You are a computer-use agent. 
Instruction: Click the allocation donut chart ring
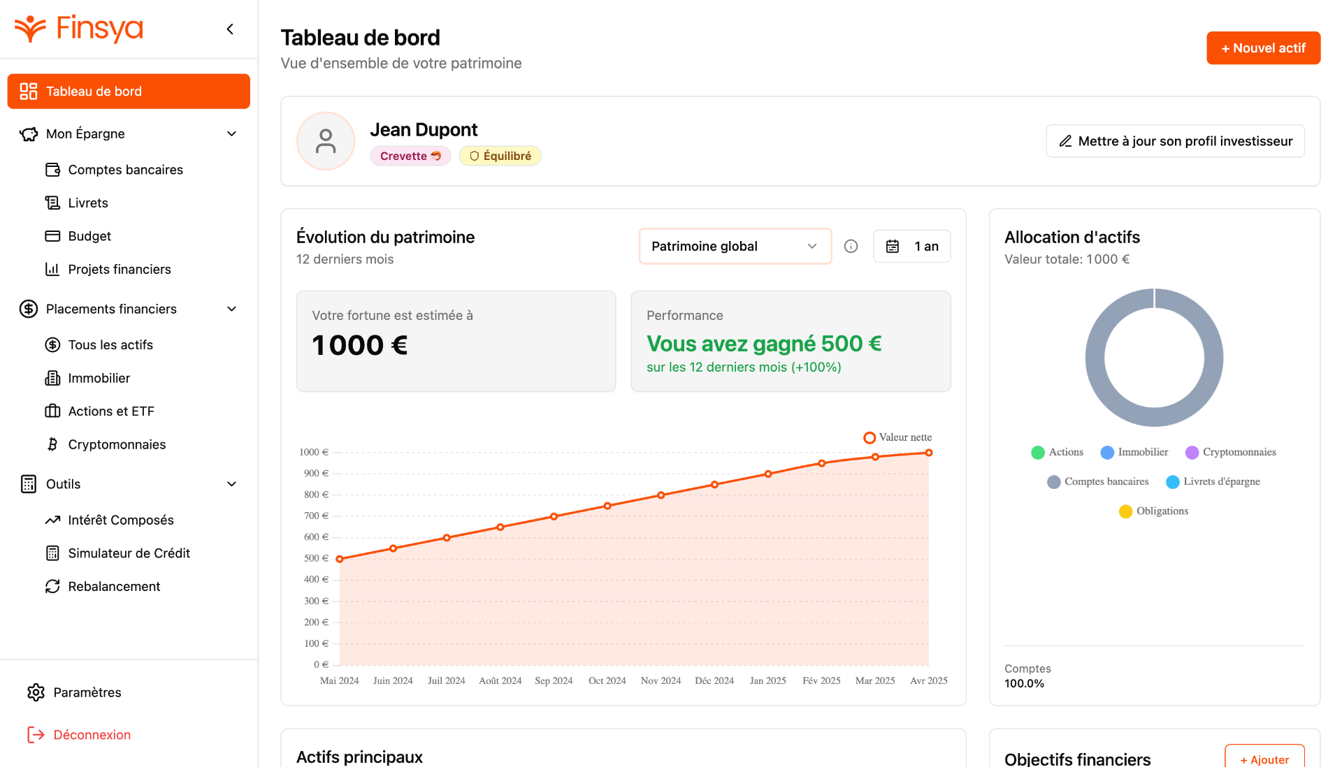[1095, 358]
